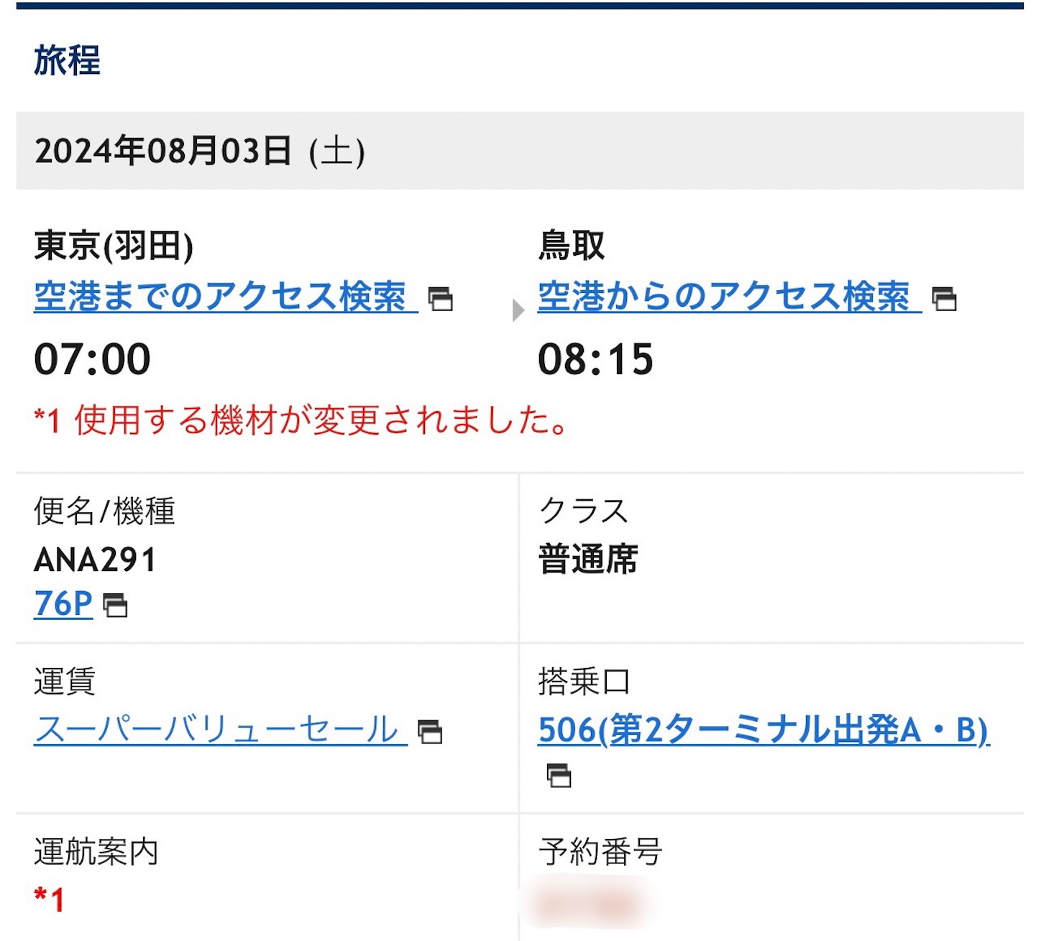Click the popup icon under the 506 gate link
This screenshot has height=941, width=1041.
pyautogui.click(x=560, y=776)
